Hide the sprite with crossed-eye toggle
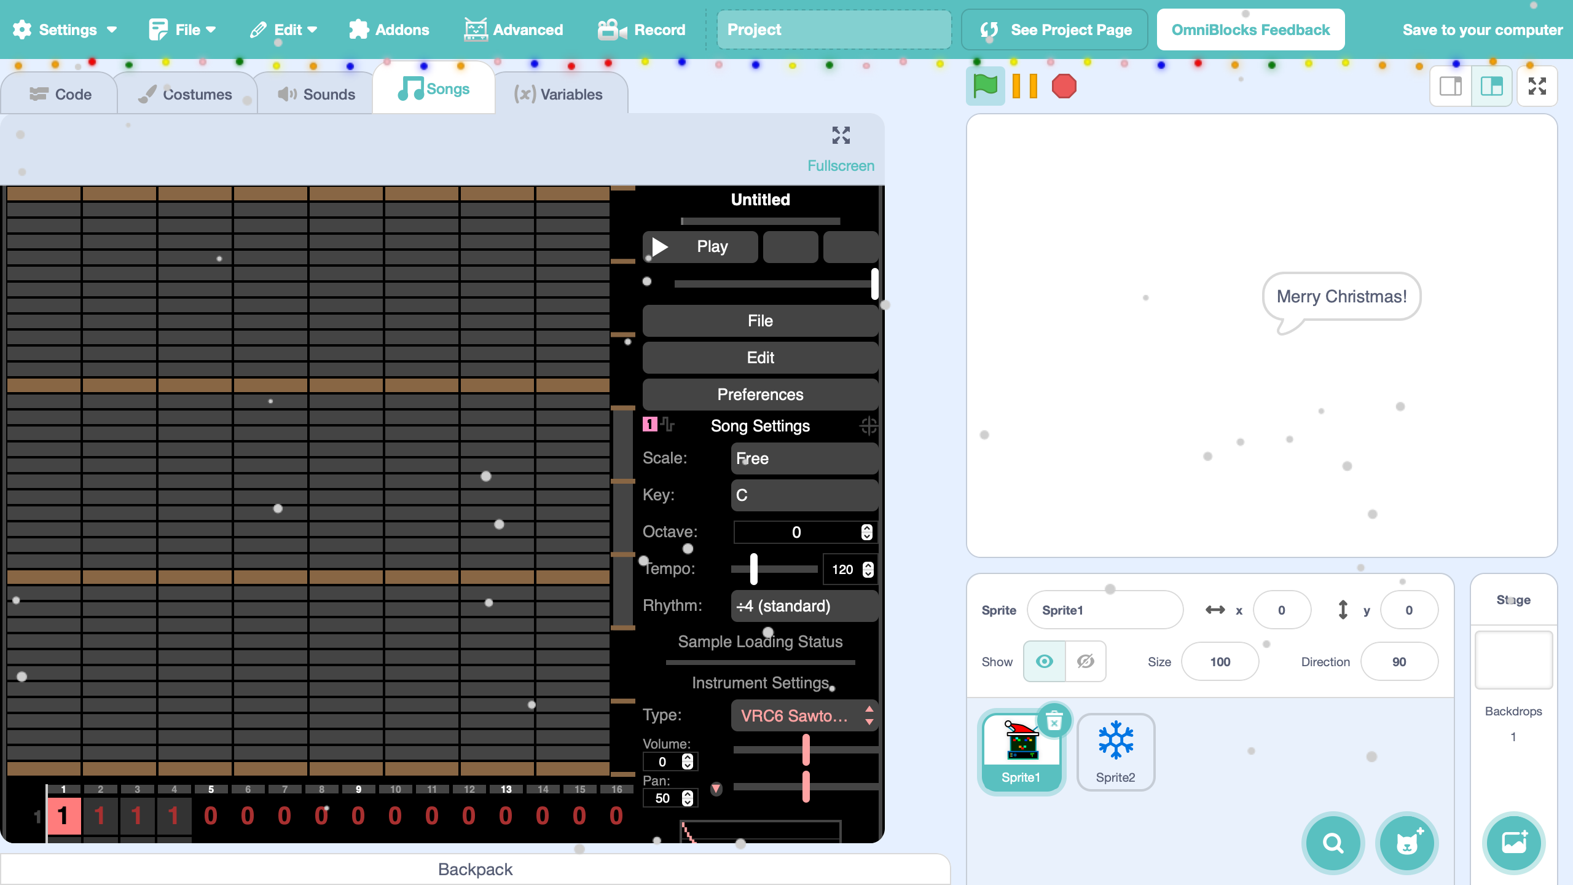 tap(1085, 661)
